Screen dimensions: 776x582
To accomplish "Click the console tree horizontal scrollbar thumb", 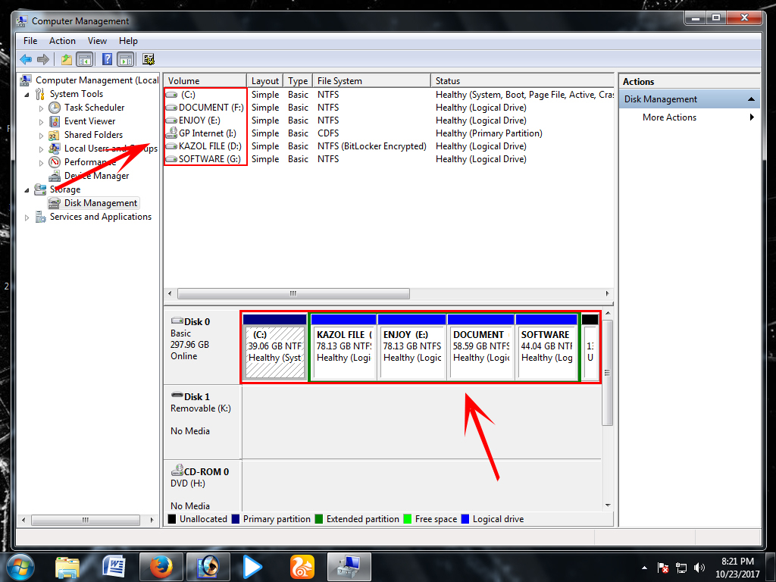I will (86, 520).
